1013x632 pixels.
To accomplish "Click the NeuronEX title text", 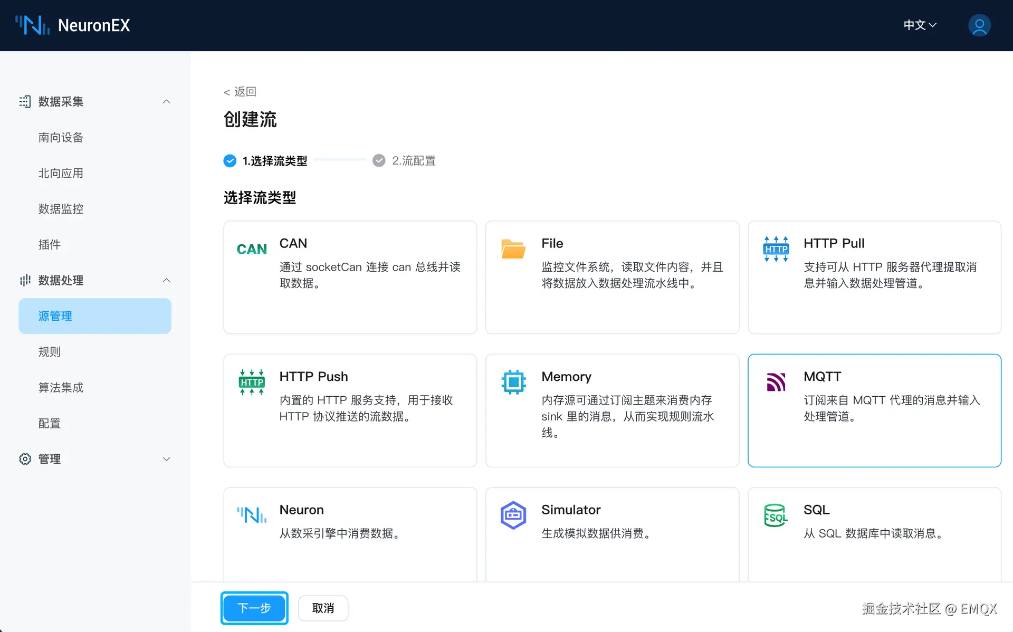I will coord(94,25).
